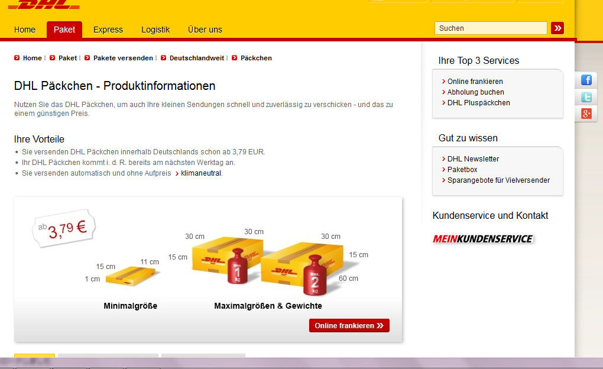Click the Online frankieren red button
Screen dimensions: 603x369
349,325
